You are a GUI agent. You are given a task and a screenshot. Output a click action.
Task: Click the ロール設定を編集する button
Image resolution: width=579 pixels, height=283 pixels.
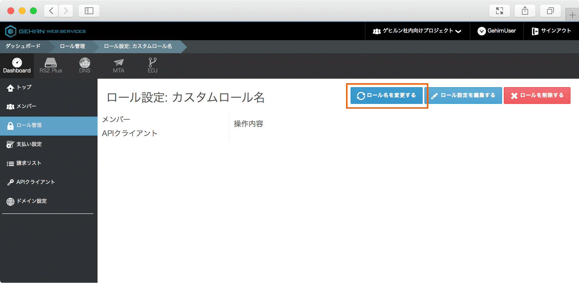(x=463, y=95)
